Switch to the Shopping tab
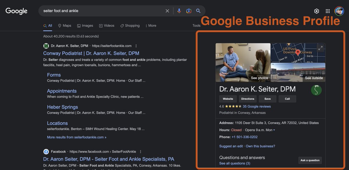The image size is (349, 170). point(130,26)
